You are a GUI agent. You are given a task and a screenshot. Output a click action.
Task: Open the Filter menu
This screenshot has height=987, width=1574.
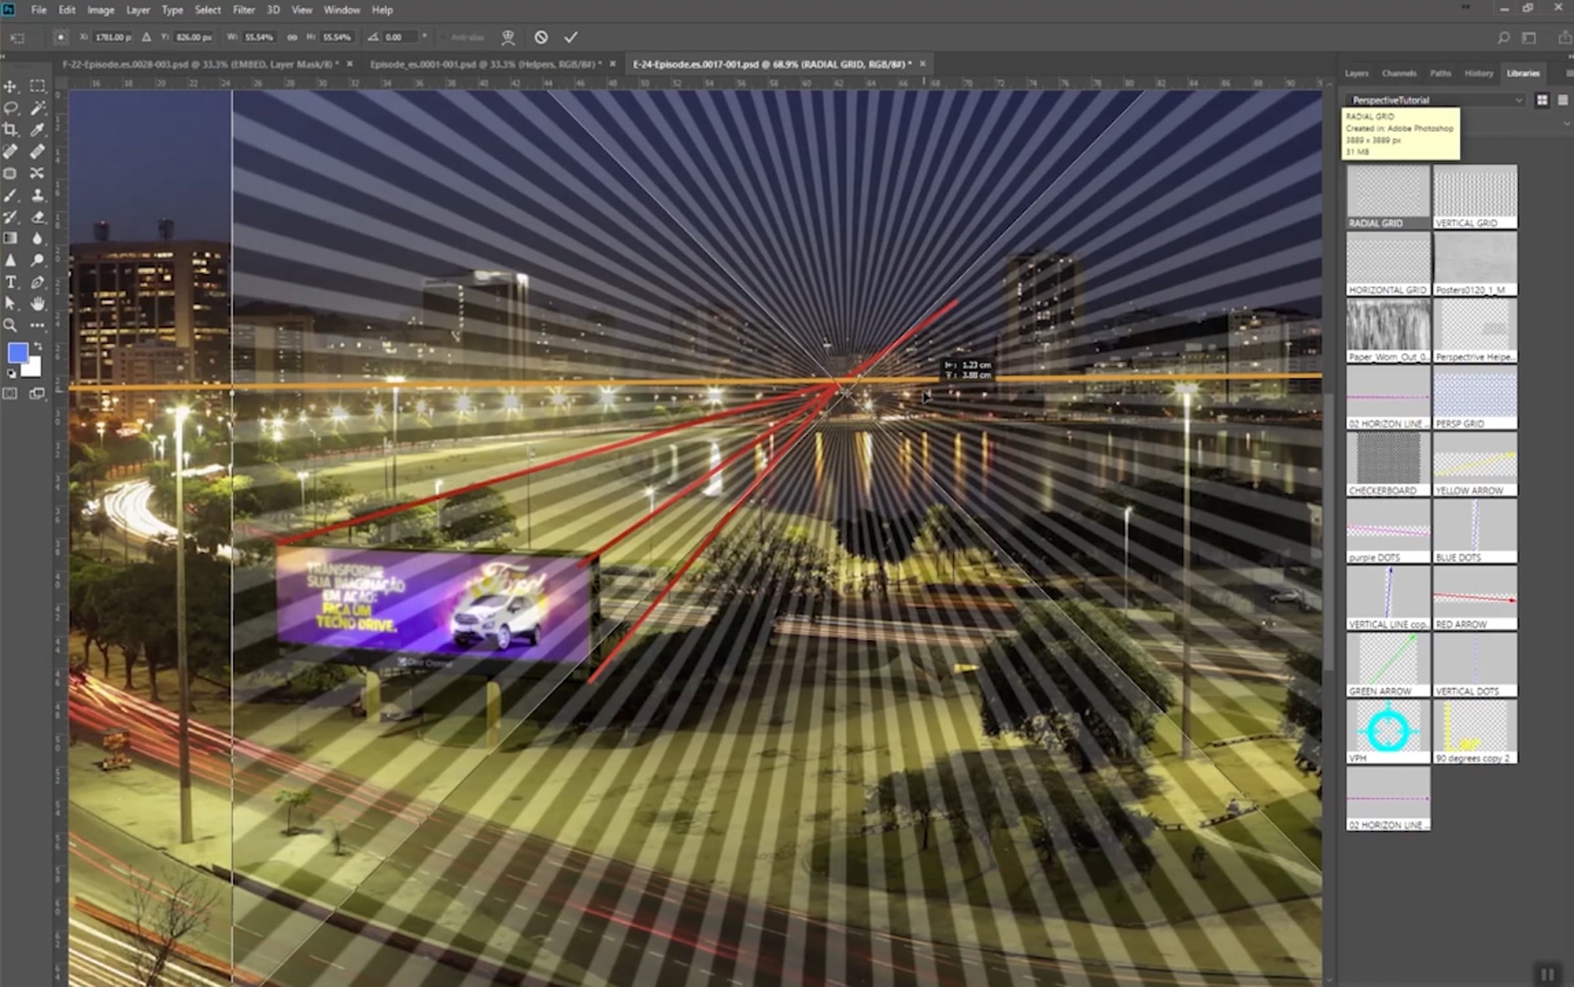pyautogui.click(x=243, y=10)
